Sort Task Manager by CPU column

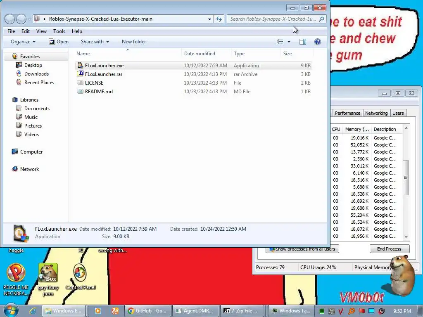tap(336, 129)
